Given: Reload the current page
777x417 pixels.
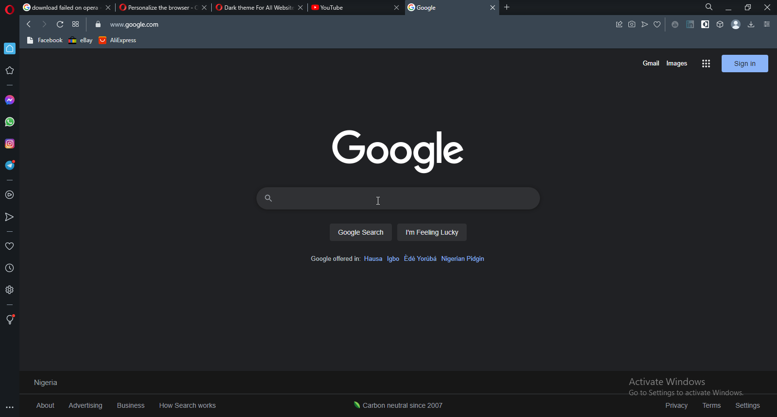Looking at the screenshot, I should (x=60, y=24).
